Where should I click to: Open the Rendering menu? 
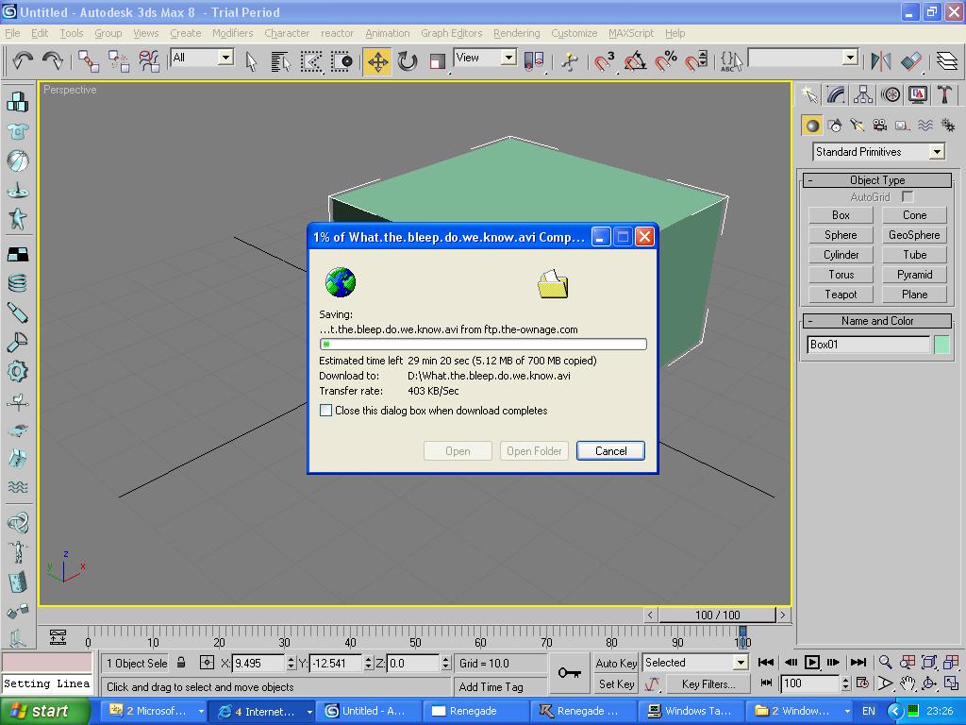516,33
